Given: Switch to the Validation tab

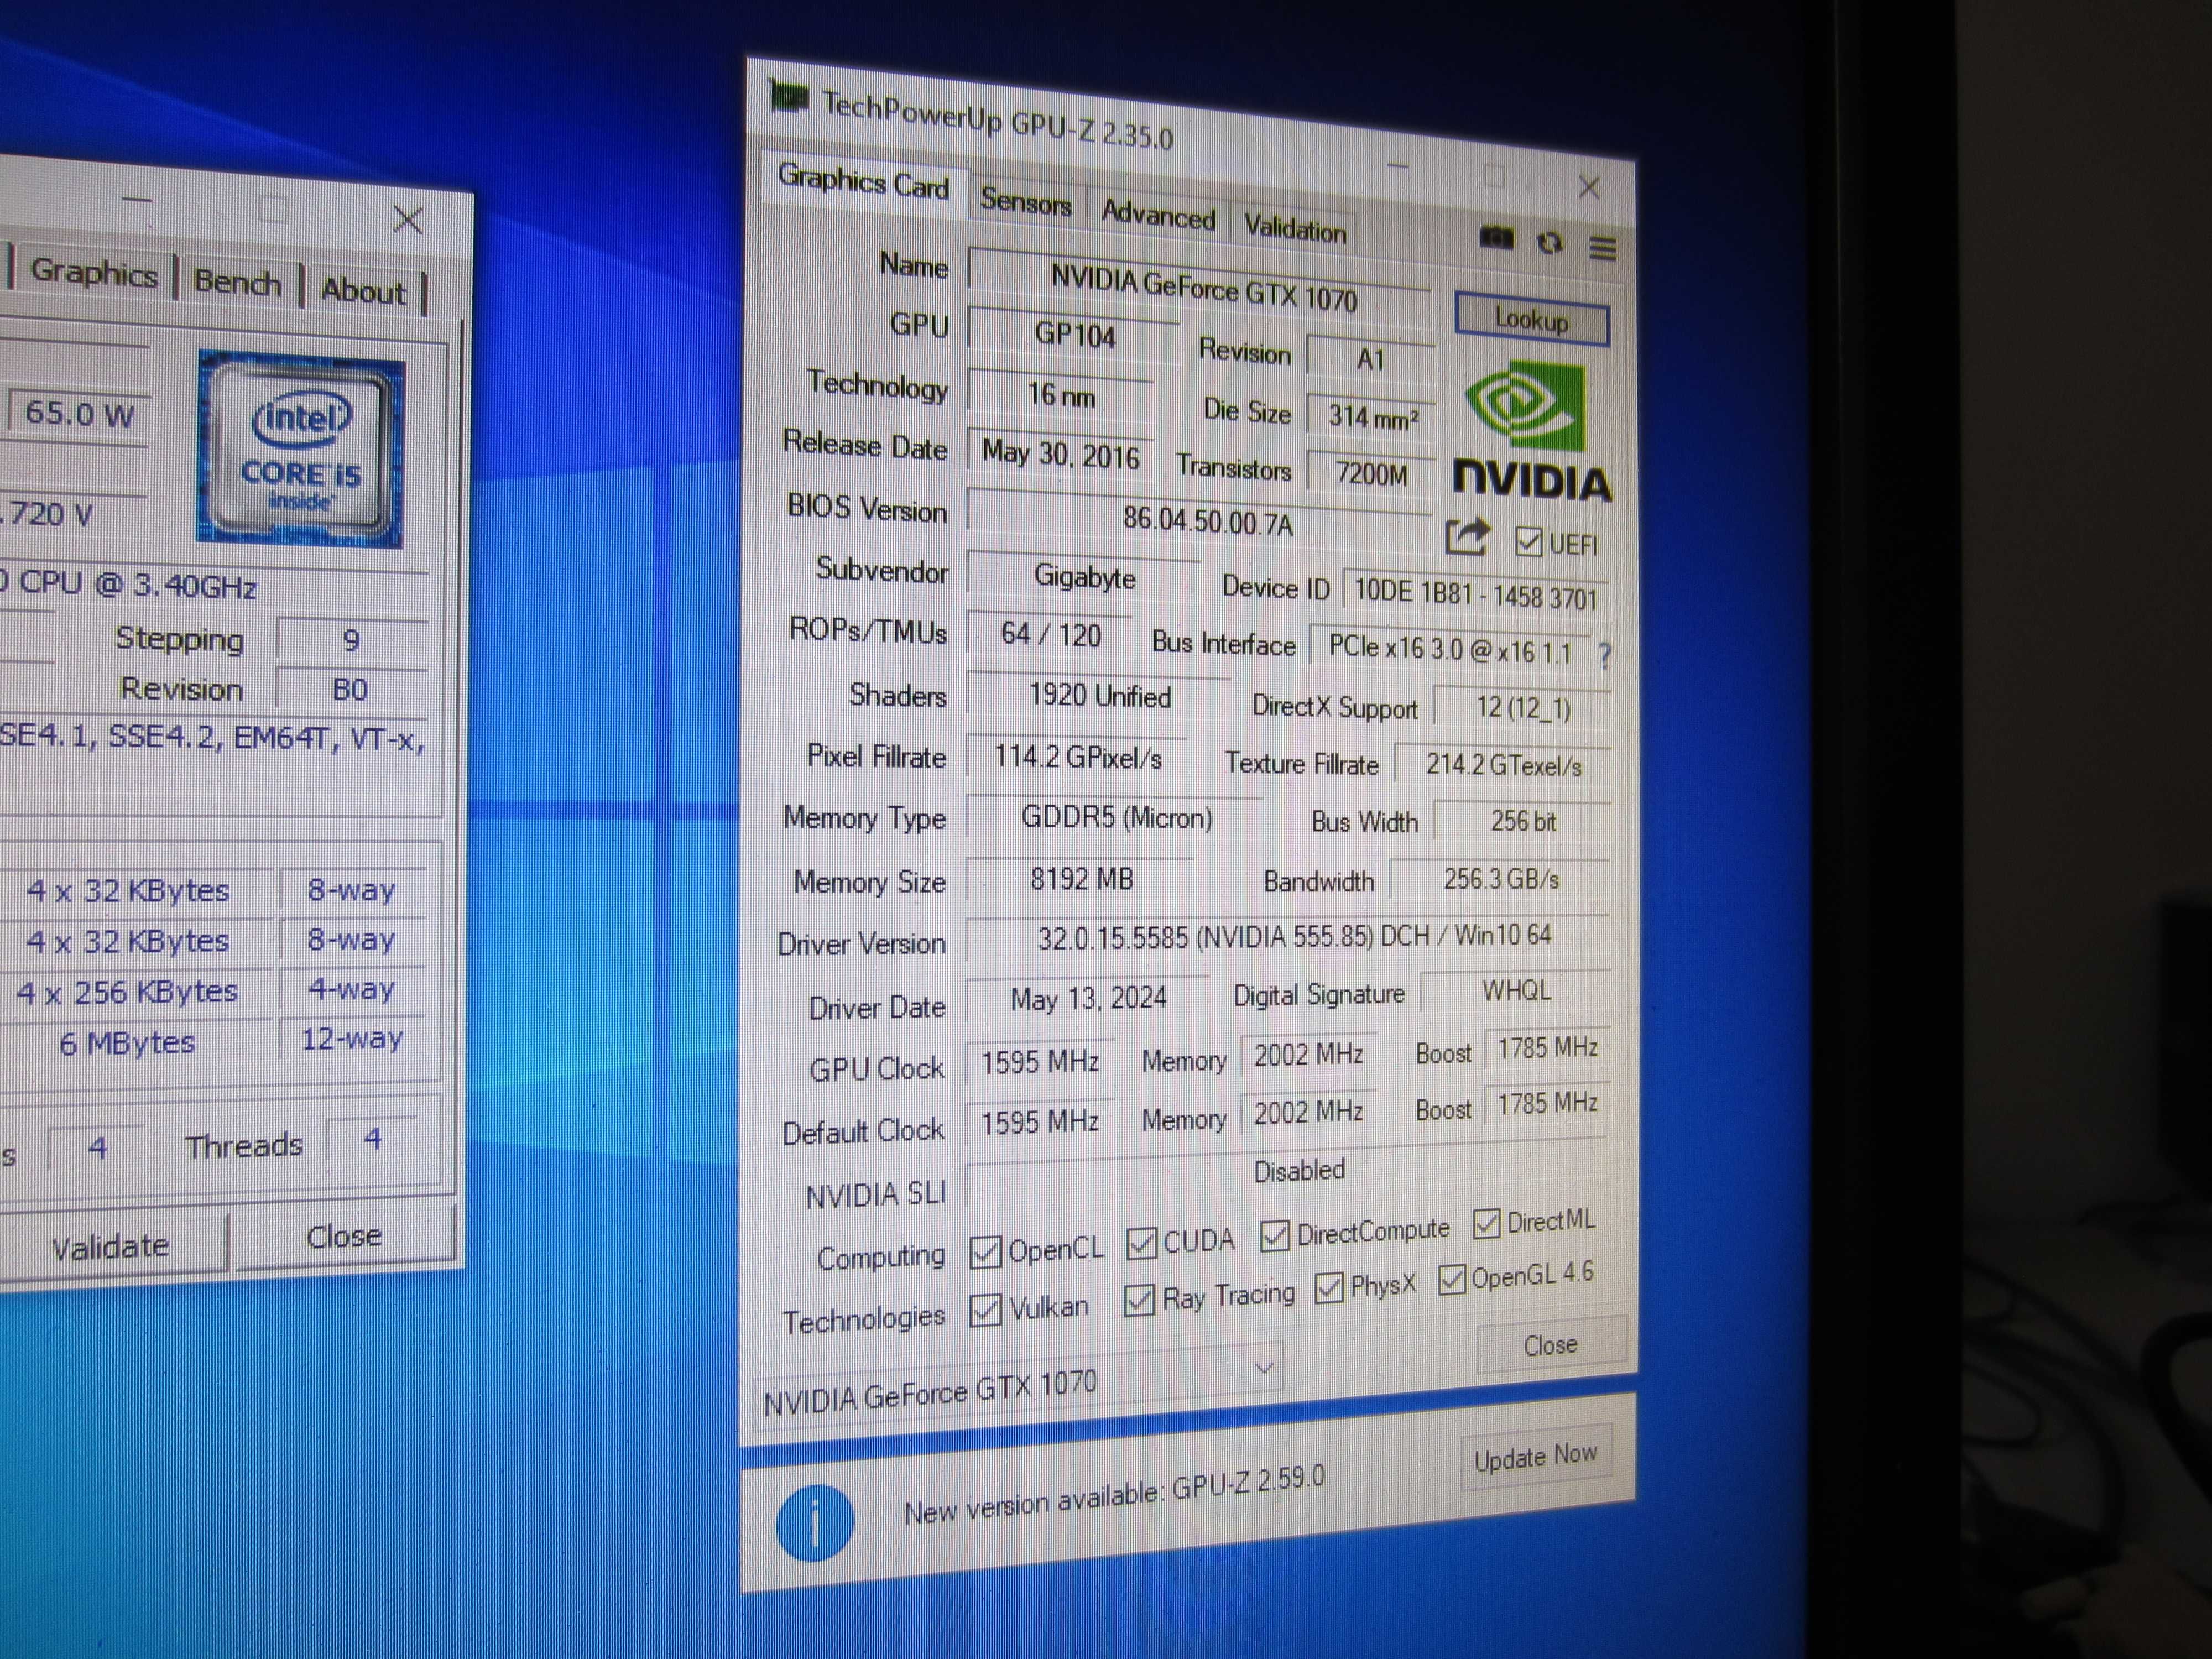Looking at the screenshot, I should coord(1295,228).
